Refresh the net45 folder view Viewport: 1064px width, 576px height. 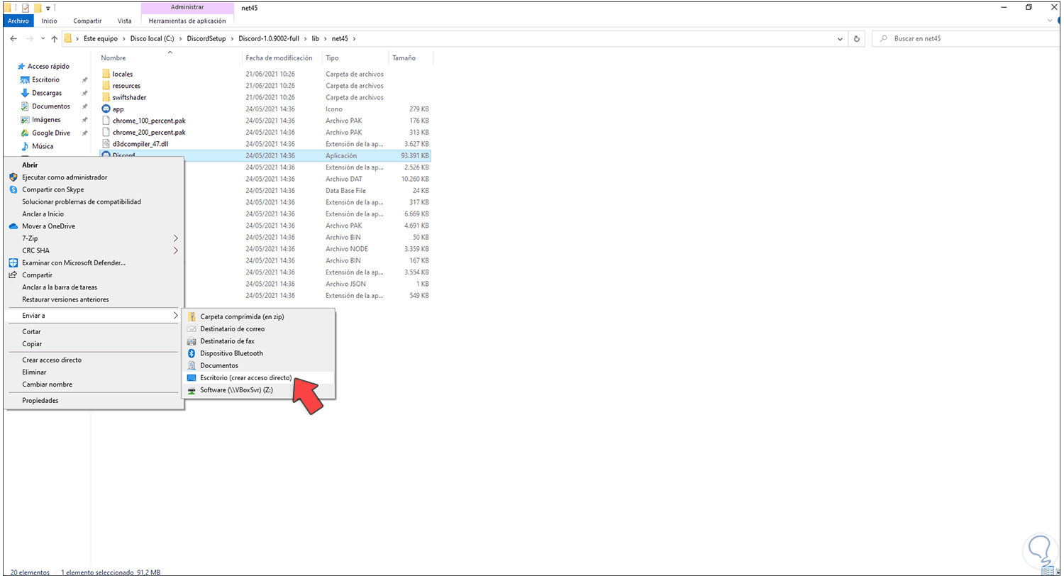857,38
